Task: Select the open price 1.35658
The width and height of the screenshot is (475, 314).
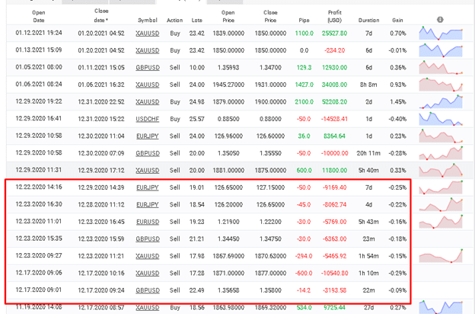Action: pos(228,290)
